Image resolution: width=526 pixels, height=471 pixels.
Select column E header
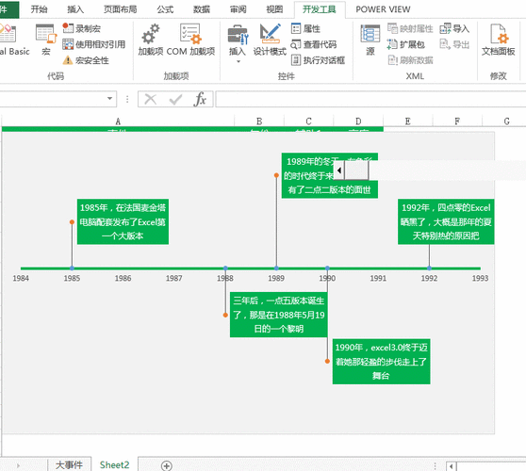(x=407, y=121)
